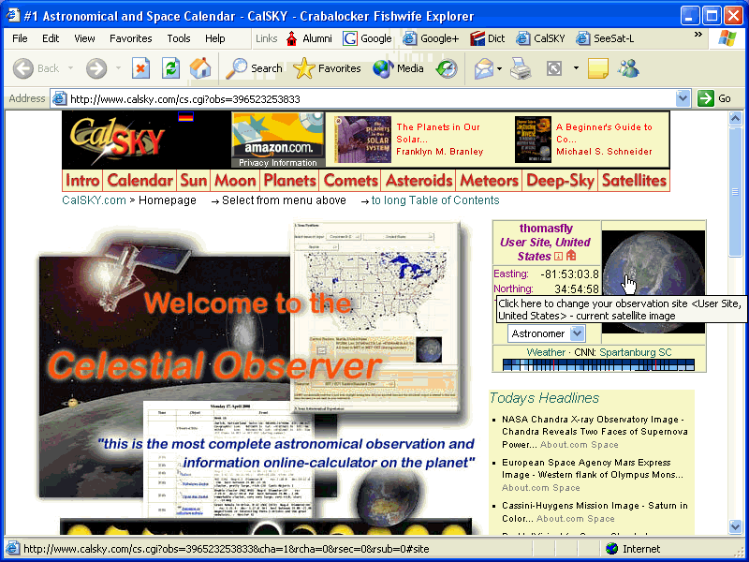Image resolution: width=749 pixels, height=562 pixels.
Task: Click the Earth satellite image thumbnail
Action: coord(653,282)
